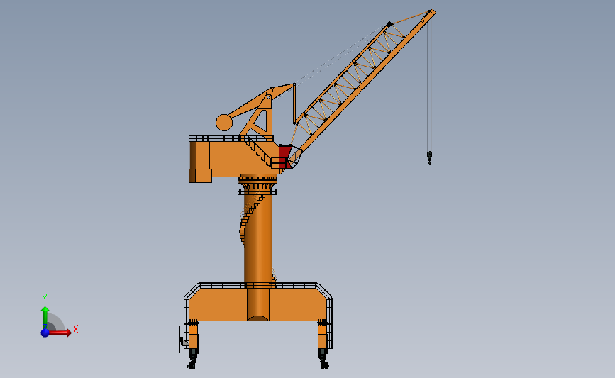Select the crane hook hanging from the boom
Image resolution: width=615 pixels, height=378 pixels.
point(429,157)
